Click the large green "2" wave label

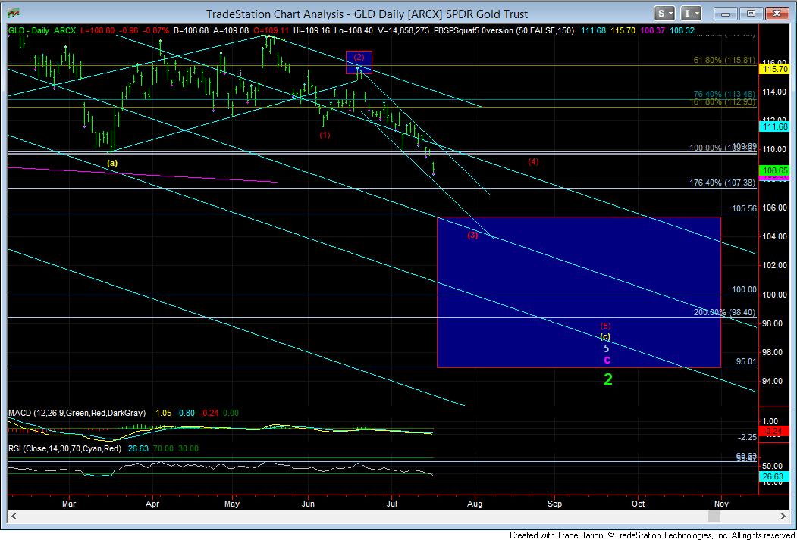[x=608, y=379]
